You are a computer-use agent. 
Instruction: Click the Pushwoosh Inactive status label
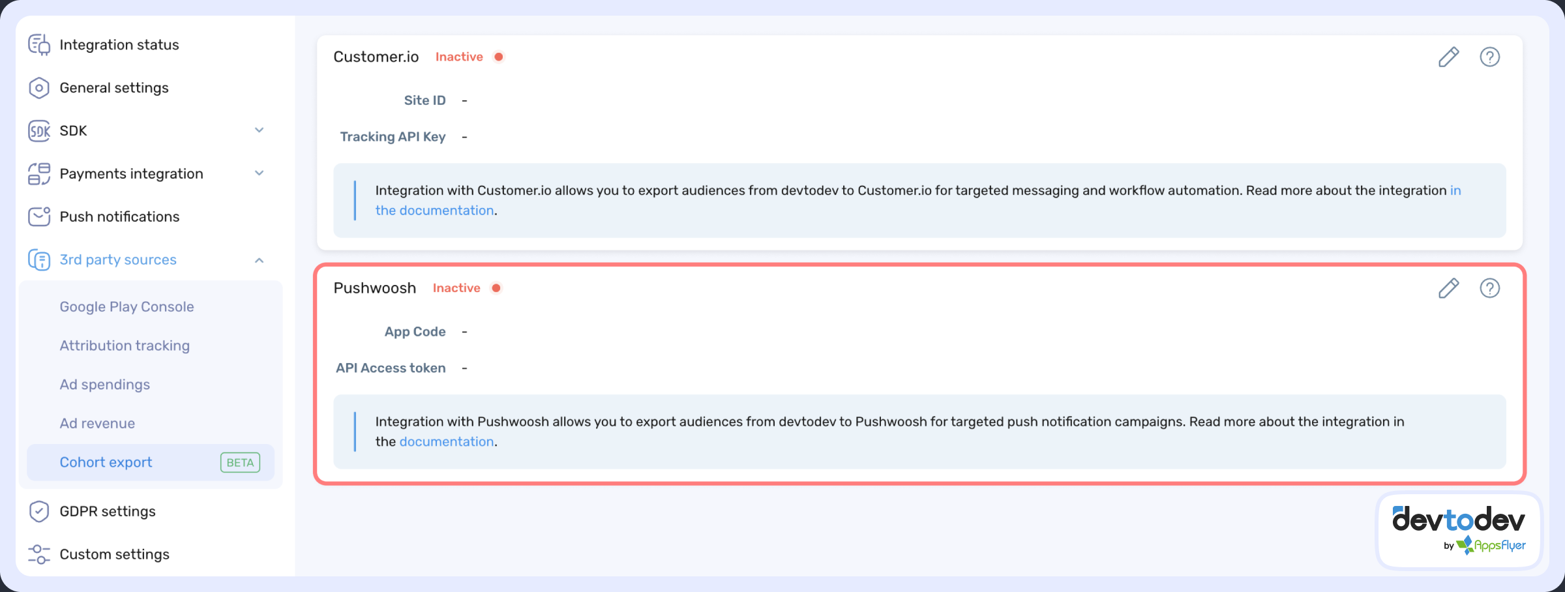[x=456, y=288]
